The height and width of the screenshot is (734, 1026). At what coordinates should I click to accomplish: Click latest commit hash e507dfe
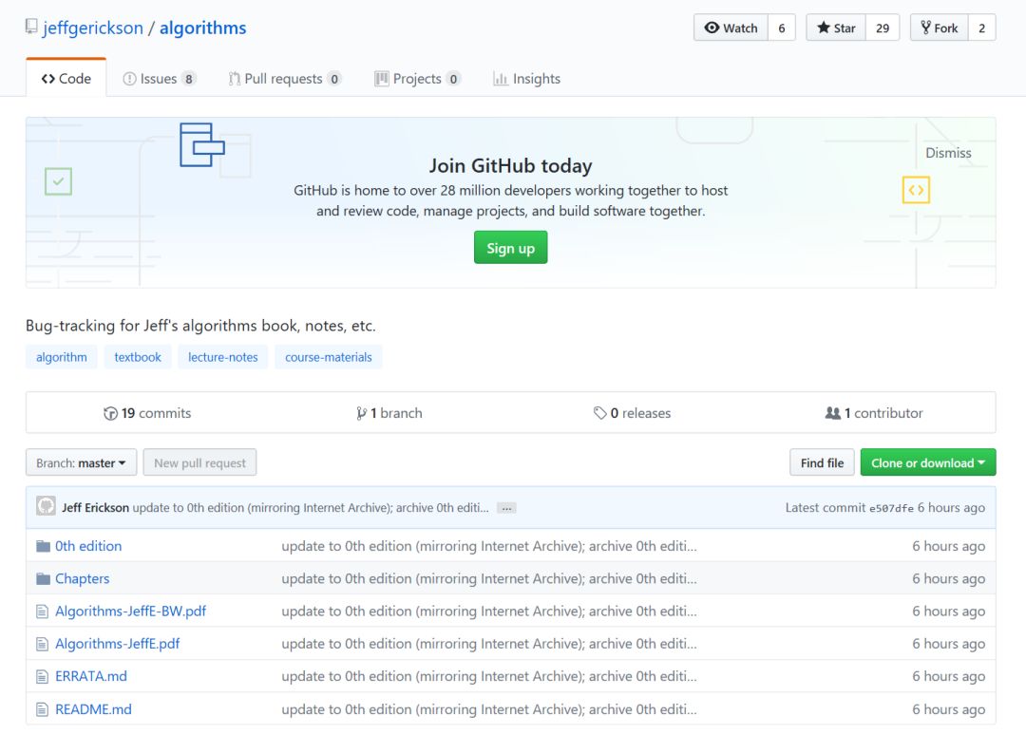(x=890, y=508)
